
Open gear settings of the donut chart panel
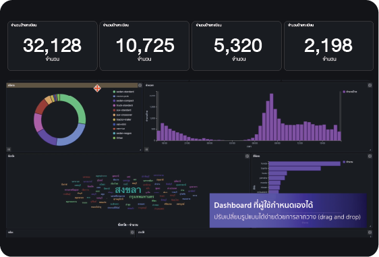(x=140, y=86)
